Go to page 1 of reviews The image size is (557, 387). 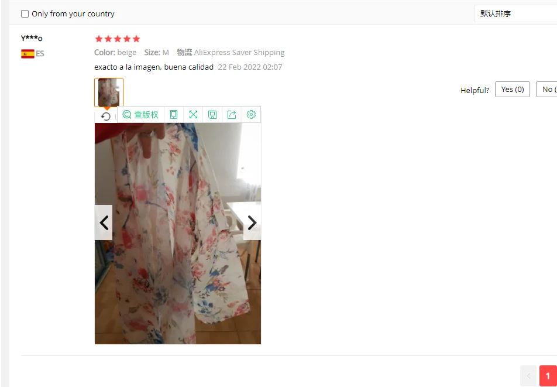(548, 376)
